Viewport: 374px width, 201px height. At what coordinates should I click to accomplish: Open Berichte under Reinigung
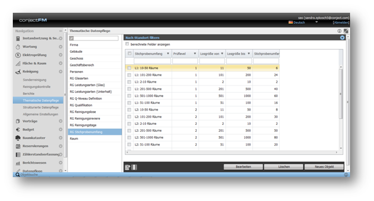[x=28, y=94]
